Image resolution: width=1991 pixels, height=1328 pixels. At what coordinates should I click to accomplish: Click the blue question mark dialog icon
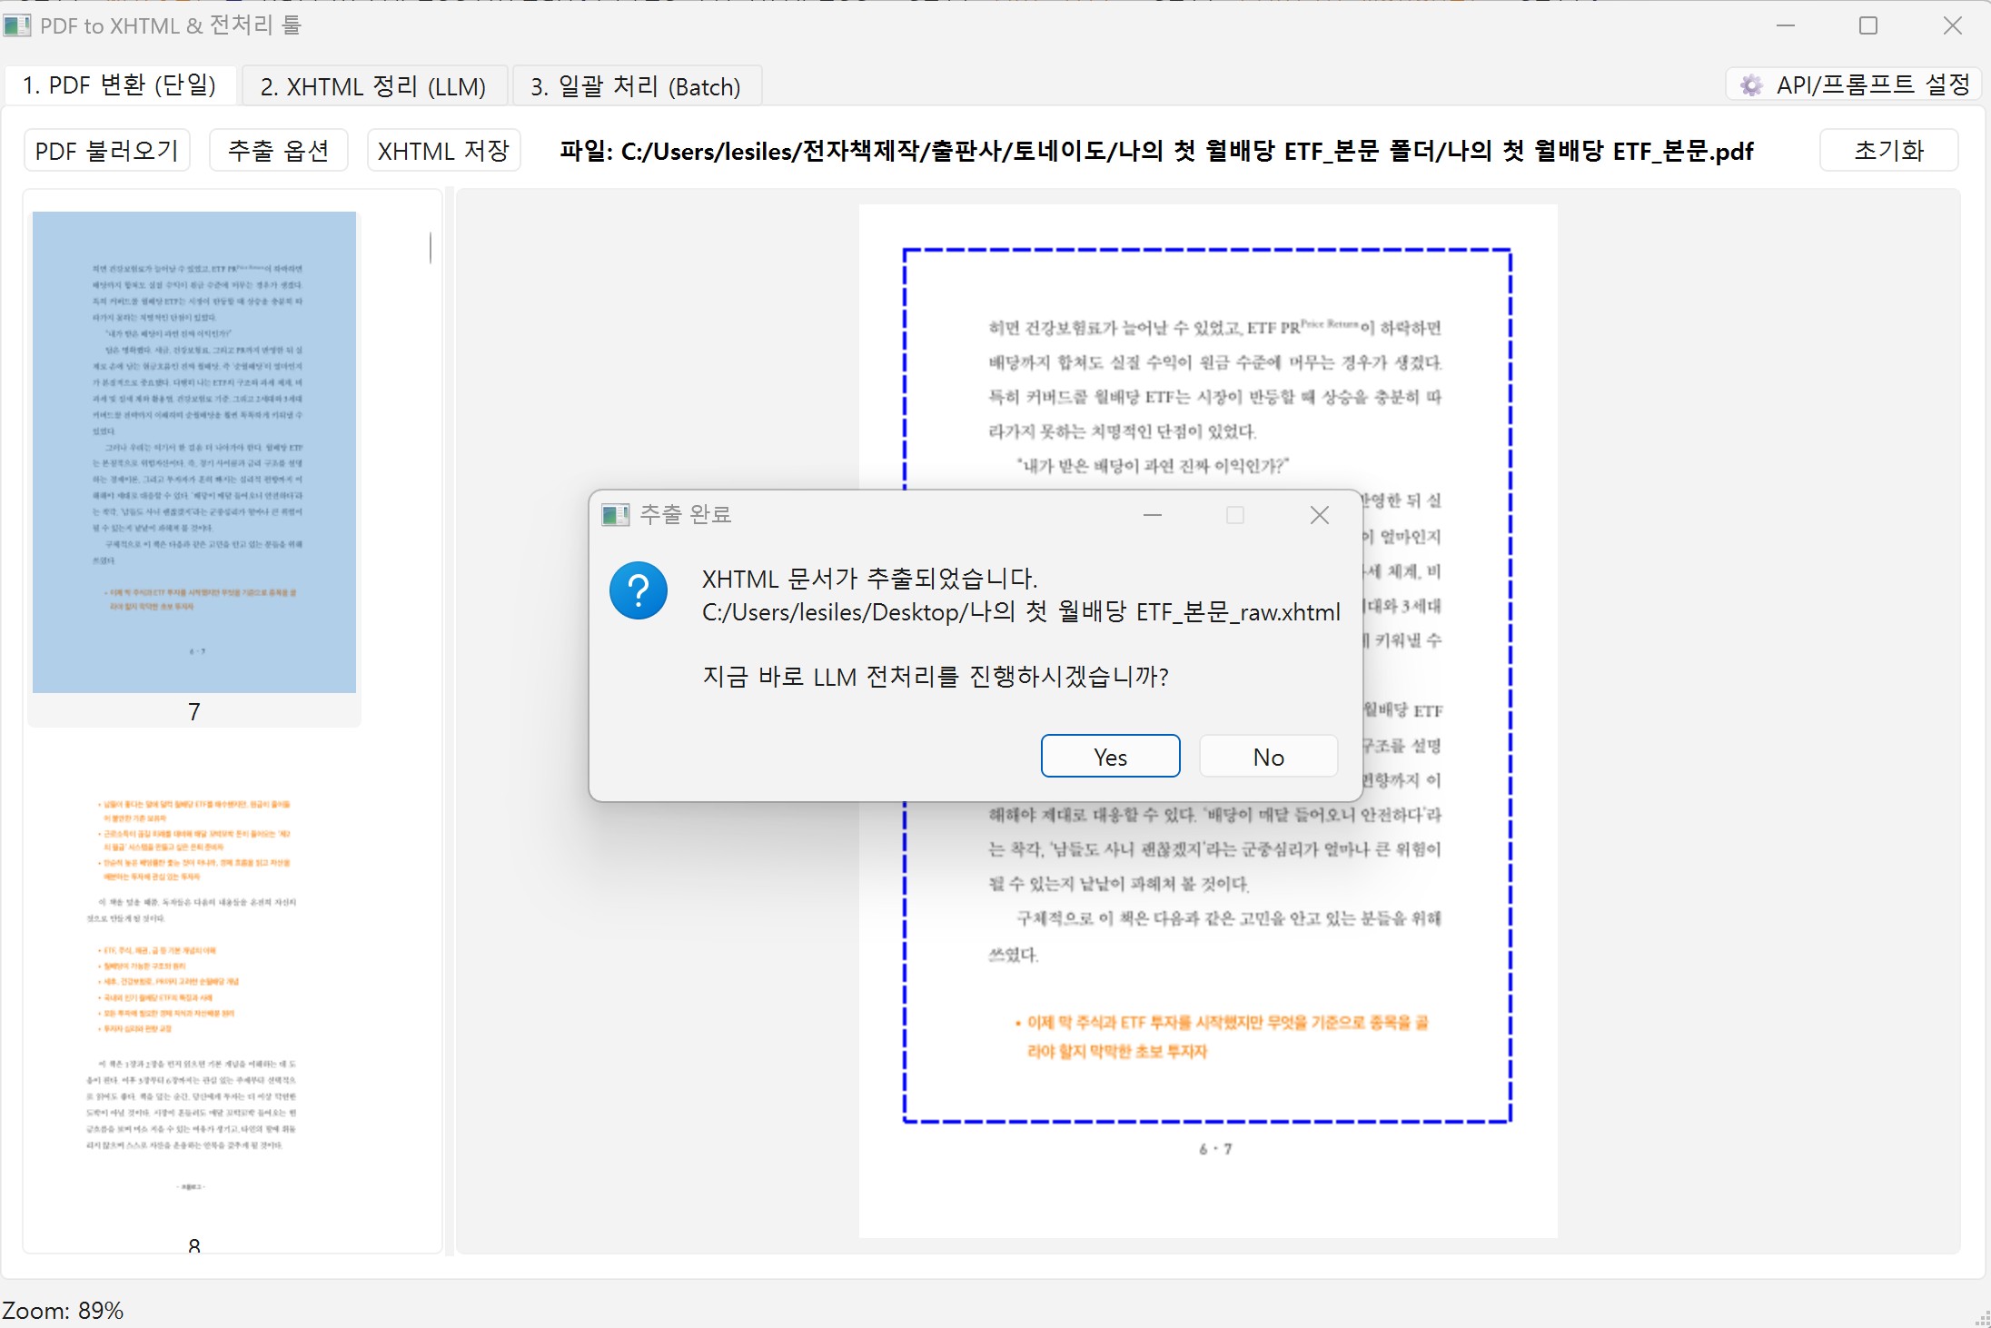(x=639, y=590)
